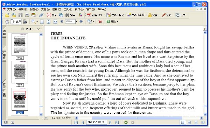The height and width of the screenshot is (128, 210).
Task: Go to the last page arrow
Action: 117,122
